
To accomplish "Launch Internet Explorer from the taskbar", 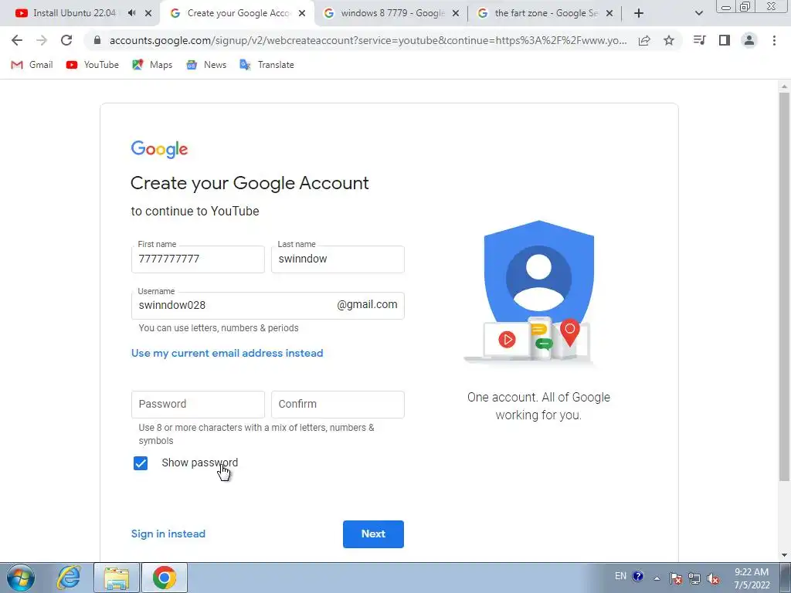I will [69, 578].
